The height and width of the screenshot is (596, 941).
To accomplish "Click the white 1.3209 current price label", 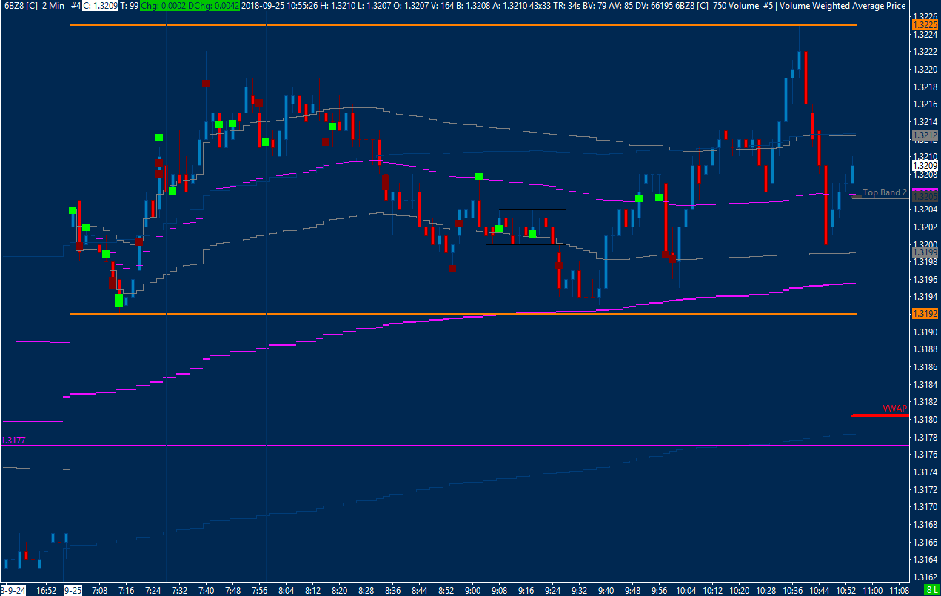I will [925, 165].
